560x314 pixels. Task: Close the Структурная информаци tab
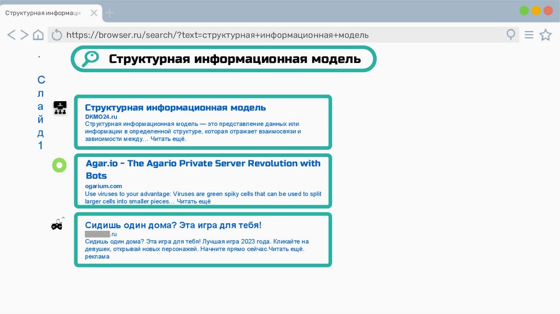coord(94,13)
